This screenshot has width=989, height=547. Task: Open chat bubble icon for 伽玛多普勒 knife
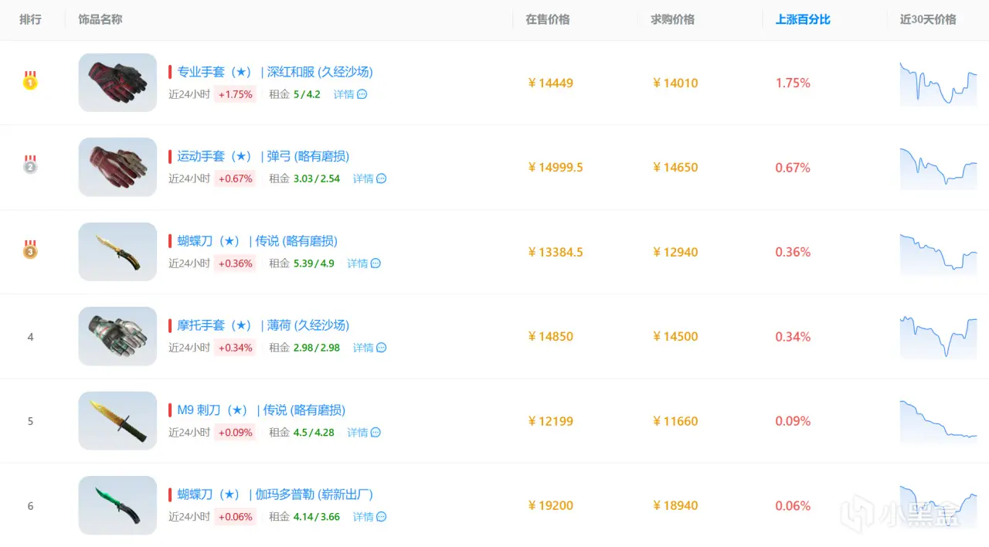[x=381, y=517]
